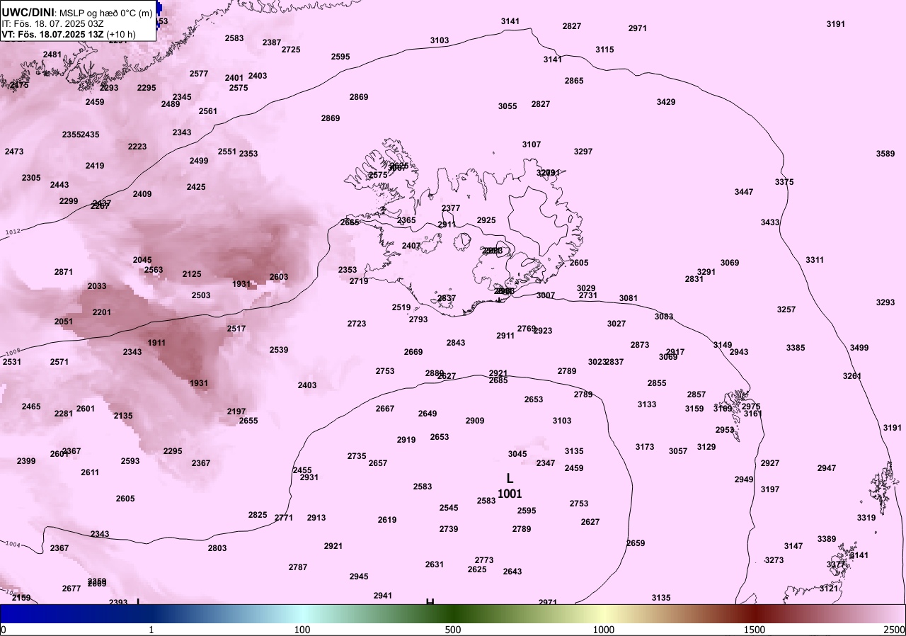
Task: Click the height value 3429
Action: pos(666,102)
